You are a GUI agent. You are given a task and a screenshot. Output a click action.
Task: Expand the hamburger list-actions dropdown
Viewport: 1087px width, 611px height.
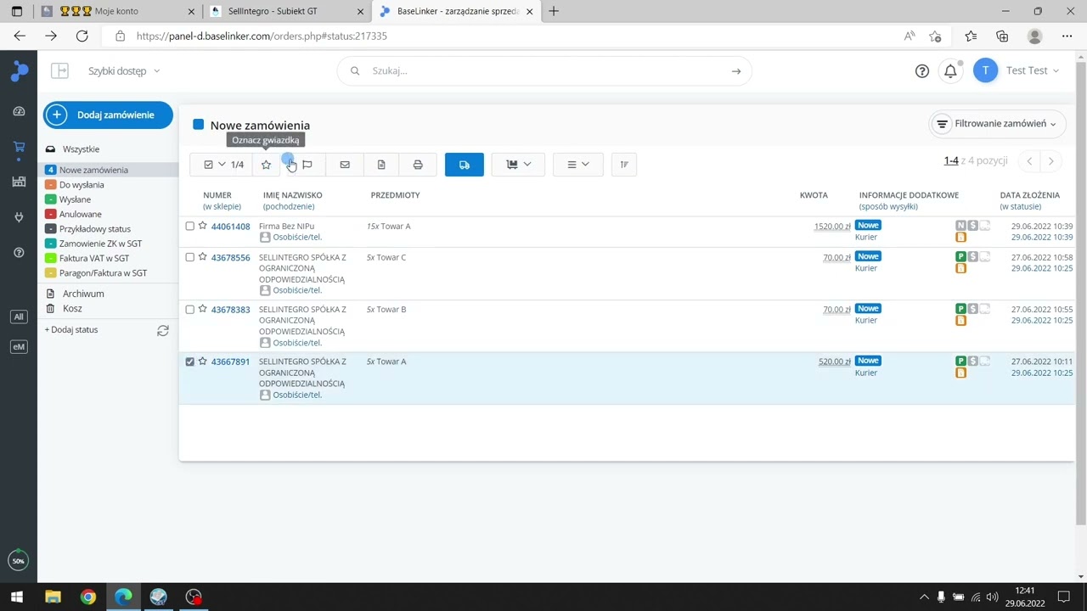click(x=578, y=165)
